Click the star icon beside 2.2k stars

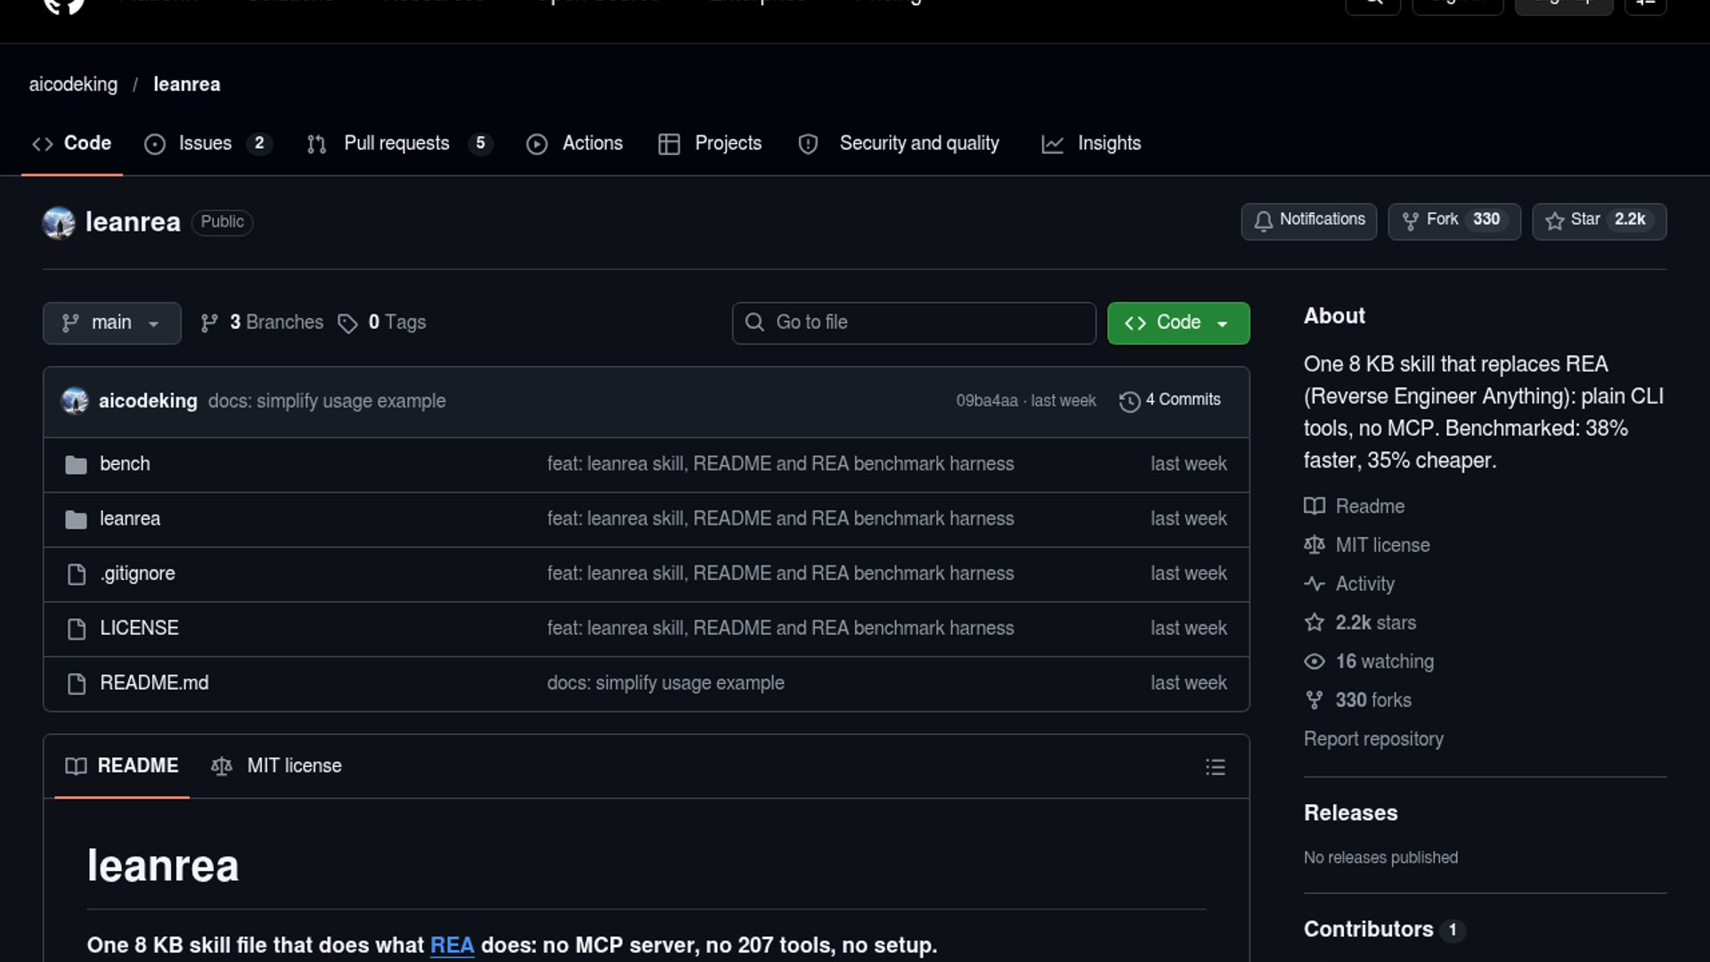click(1315, 623)
